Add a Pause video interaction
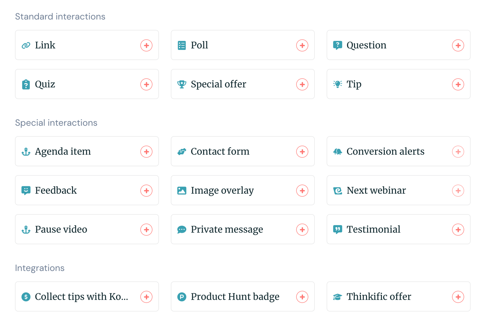 tap(146, 230)
